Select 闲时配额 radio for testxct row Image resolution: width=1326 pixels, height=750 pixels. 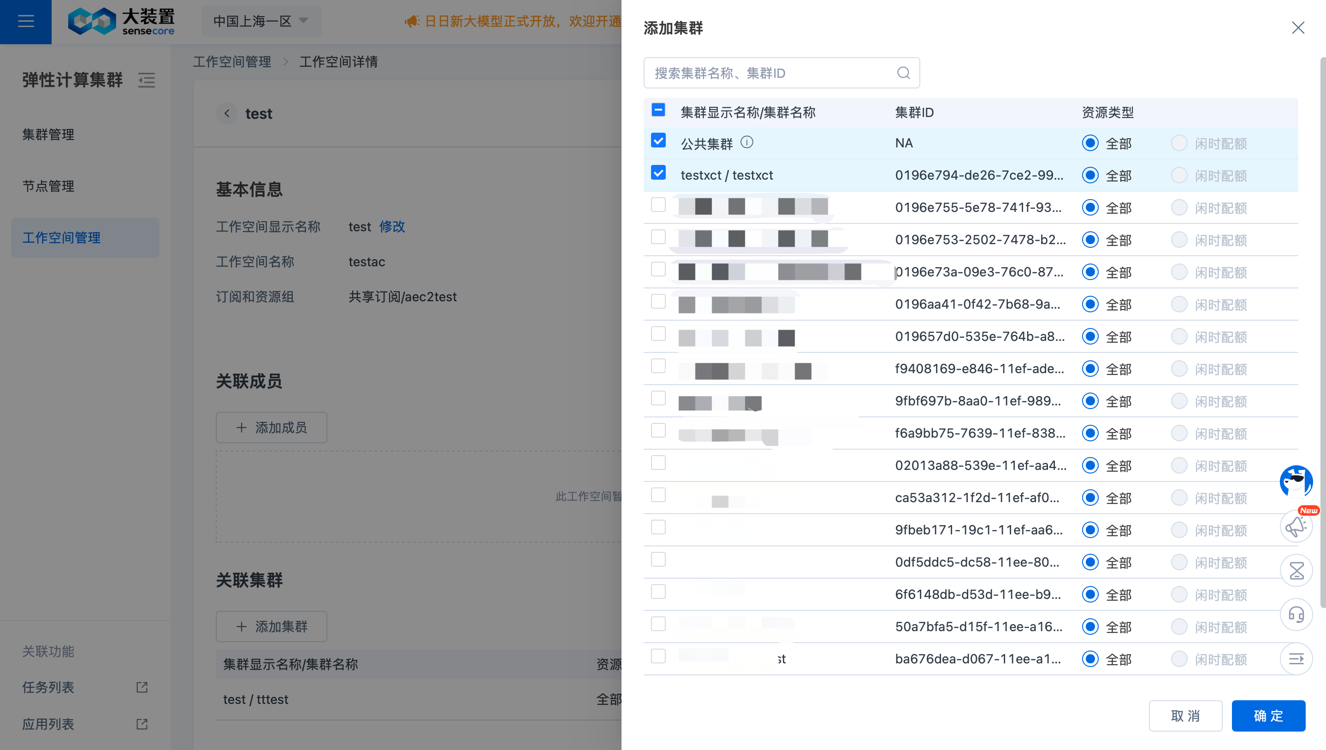[x=1178, y=176]
